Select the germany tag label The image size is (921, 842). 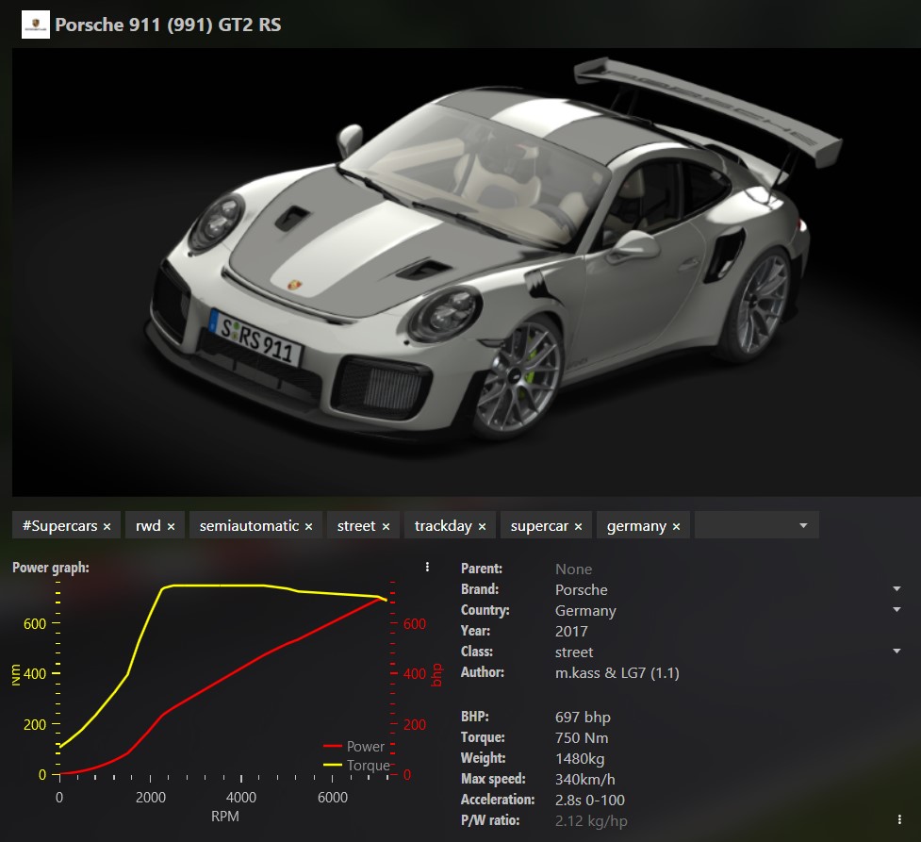tap(636, 525)
